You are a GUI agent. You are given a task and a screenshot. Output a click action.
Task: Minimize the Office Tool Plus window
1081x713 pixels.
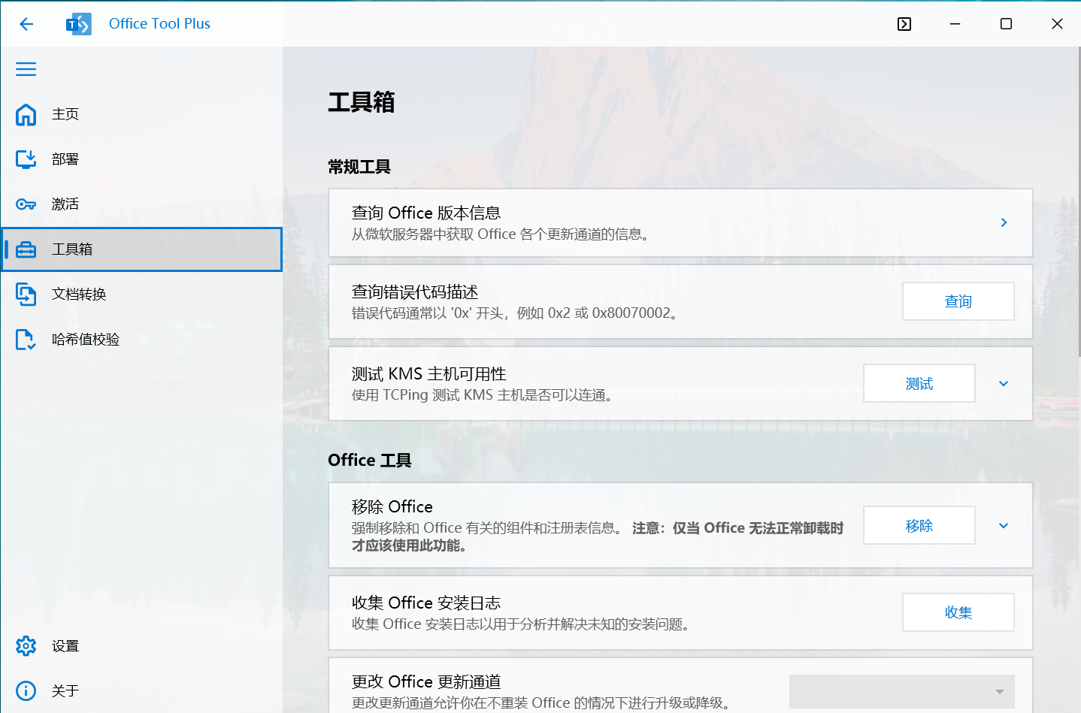[x=955, y=24]
